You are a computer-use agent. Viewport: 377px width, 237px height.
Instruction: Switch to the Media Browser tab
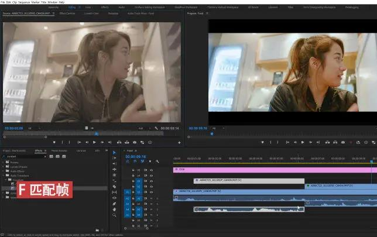[59, 151]
